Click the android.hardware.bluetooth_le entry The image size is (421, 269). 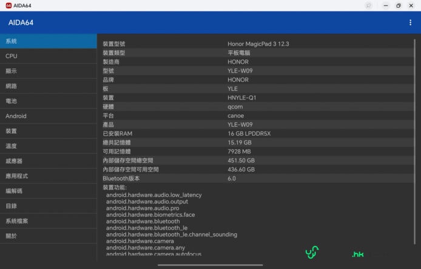click(x=147, y=228)
